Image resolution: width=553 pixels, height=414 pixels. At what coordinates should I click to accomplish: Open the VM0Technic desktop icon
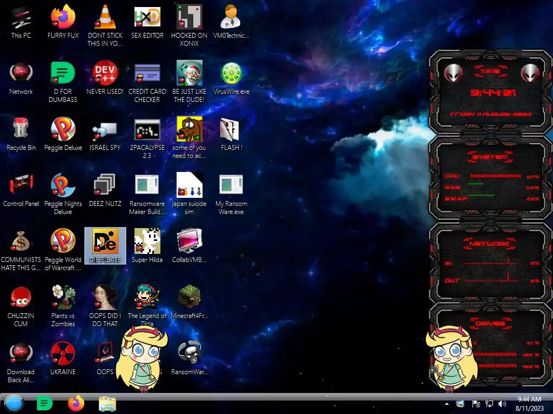(231, 22)
